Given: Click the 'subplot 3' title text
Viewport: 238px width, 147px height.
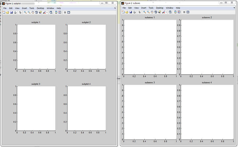Looking at the screenshot, I should pos(36,84).
